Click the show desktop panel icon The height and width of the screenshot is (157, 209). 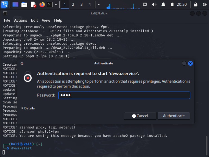pos(15,4)
